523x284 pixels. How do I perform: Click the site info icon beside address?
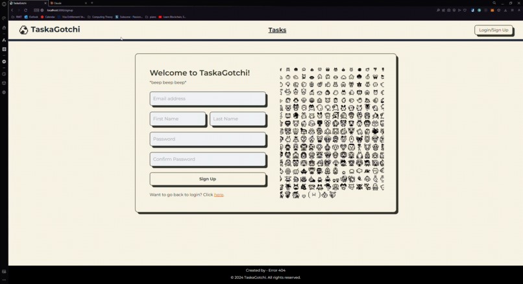(x=42, y=10)
